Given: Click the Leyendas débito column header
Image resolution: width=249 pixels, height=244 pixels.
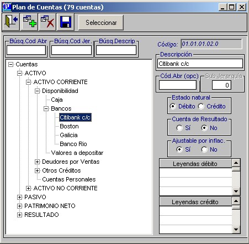Looking at the screenshot, I should tap(195, 164).
